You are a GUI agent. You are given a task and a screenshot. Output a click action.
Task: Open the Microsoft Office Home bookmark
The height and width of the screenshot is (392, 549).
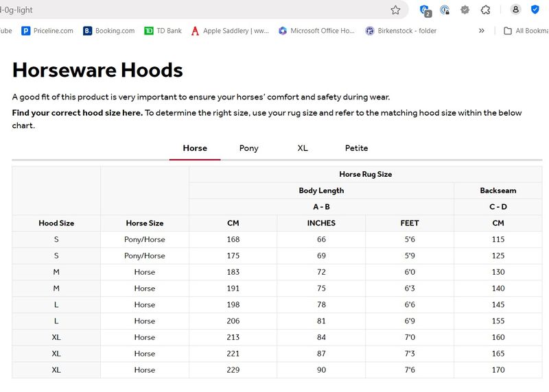tap(316, 31)
